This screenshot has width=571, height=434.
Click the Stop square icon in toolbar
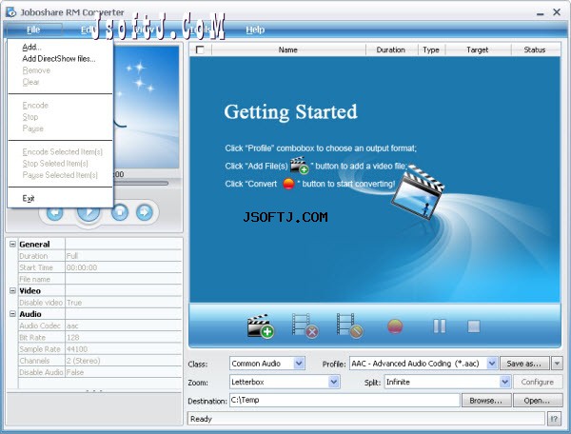coord(473,326)
